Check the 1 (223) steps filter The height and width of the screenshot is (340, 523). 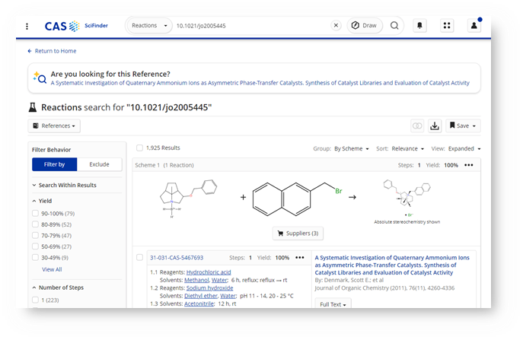tap(35, 300)
